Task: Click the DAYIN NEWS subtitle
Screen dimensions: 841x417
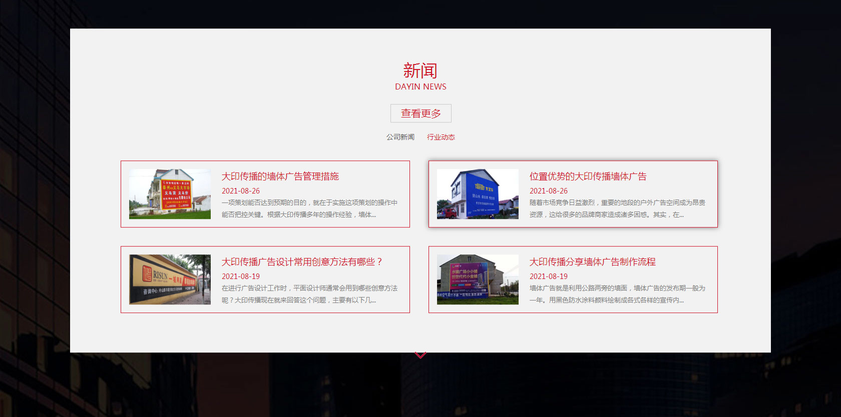Action: pyautogui.click(x=420, y=86)
